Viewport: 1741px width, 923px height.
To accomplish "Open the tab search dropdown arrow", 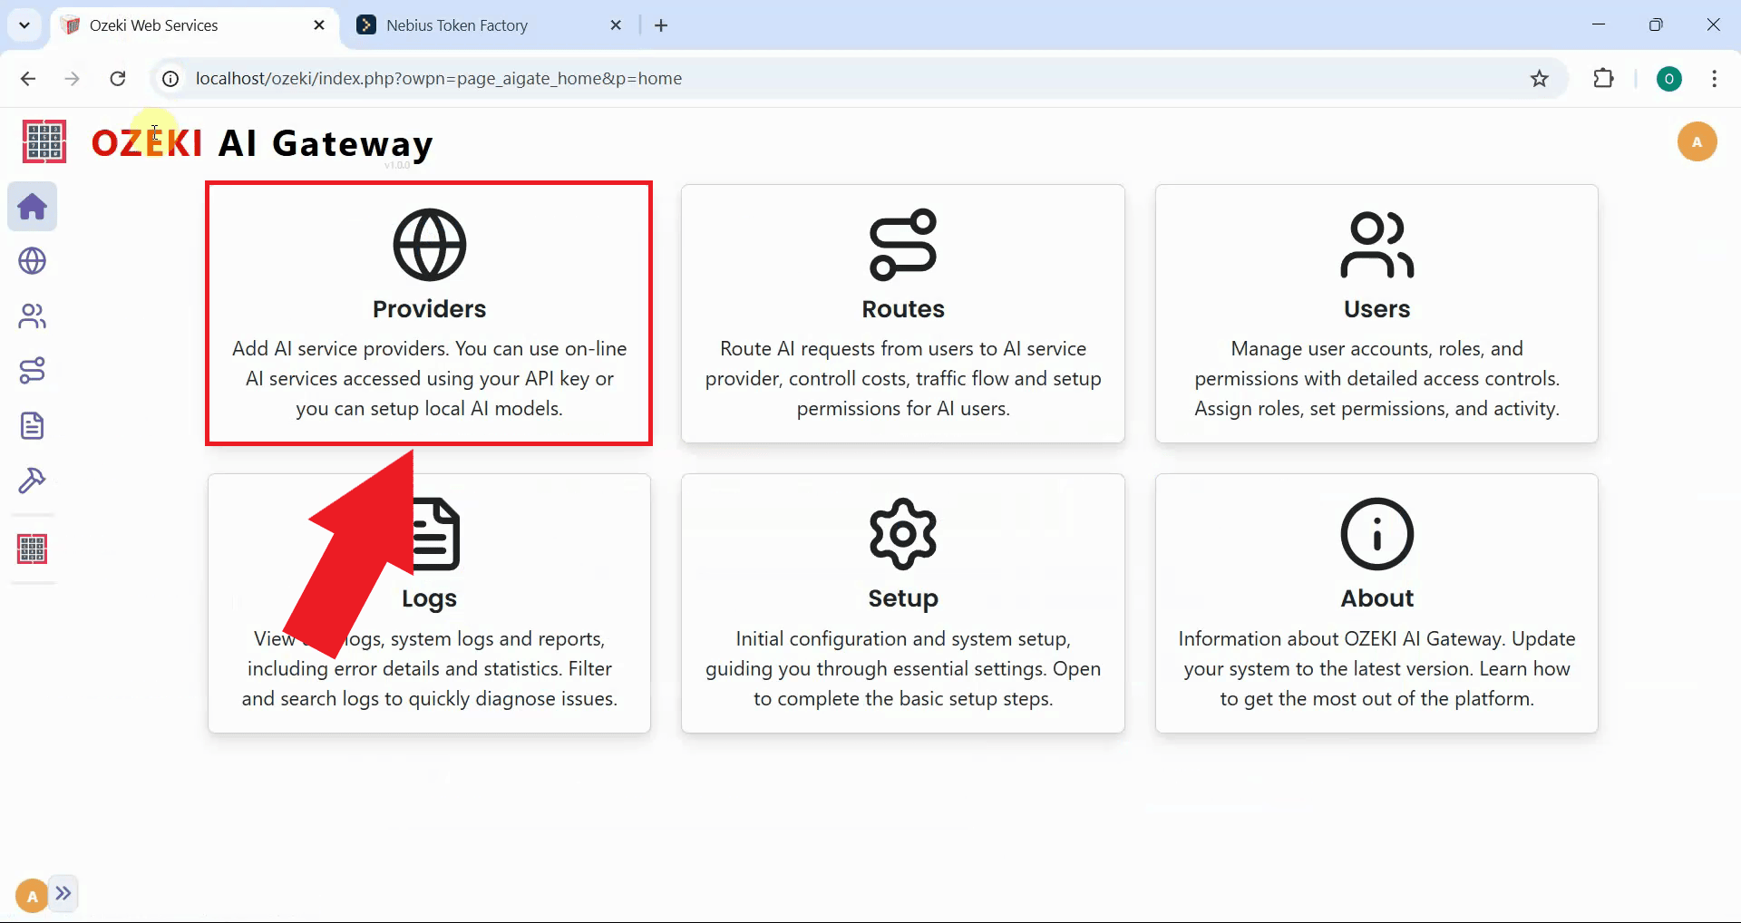I will click(x=24, y=24).
